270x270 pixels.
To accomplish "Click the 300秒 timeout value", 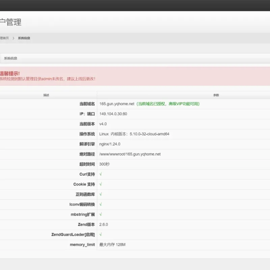I will click(x=105, y=164).
